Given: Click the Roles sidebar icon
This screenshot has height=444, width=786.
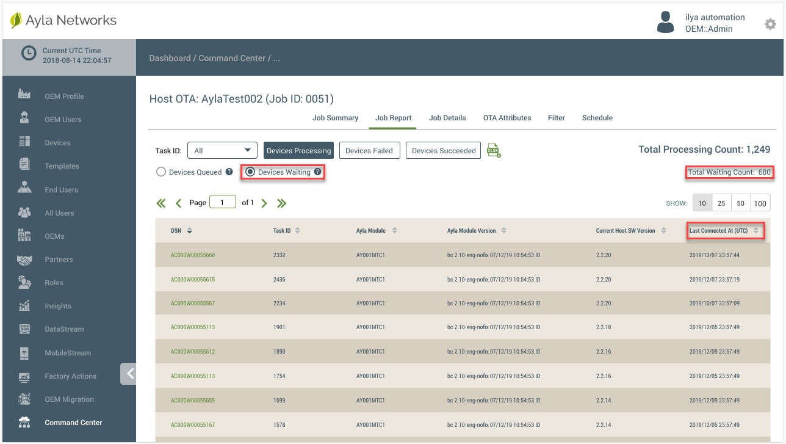Looking at the screenshot, I should (24, 282).
